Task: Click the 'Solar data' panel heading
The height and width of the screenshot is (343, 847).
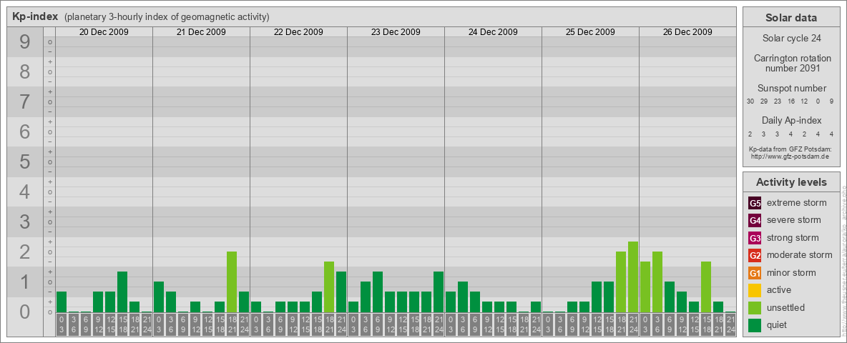Action: pos(791,17)
